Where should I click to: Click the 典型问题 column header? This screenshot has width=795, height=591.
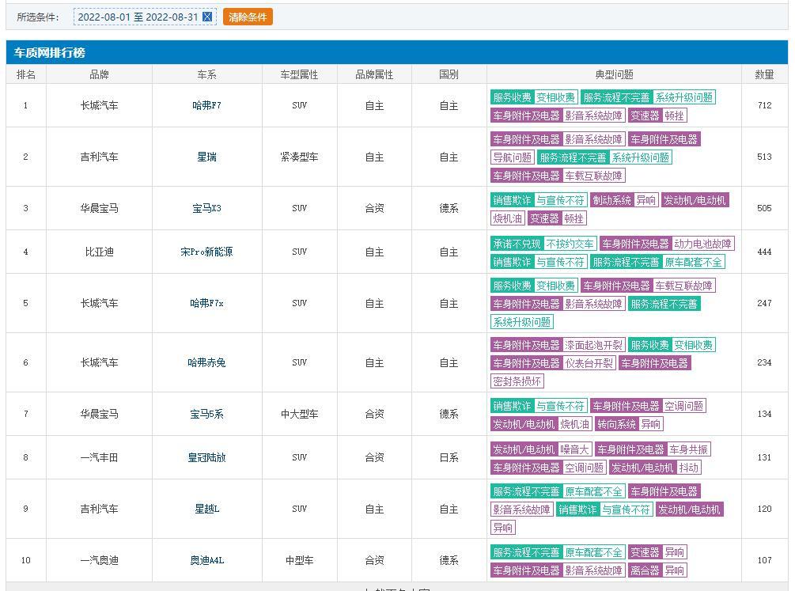614,74
